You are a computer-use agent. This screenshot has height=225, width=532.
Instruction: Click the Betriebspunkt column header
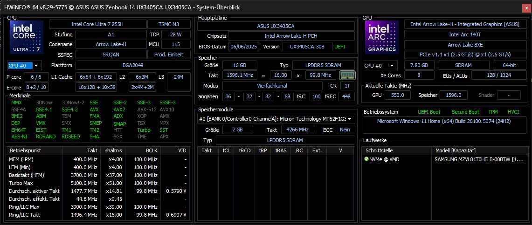pyautogui.click(x=25, y=150)
